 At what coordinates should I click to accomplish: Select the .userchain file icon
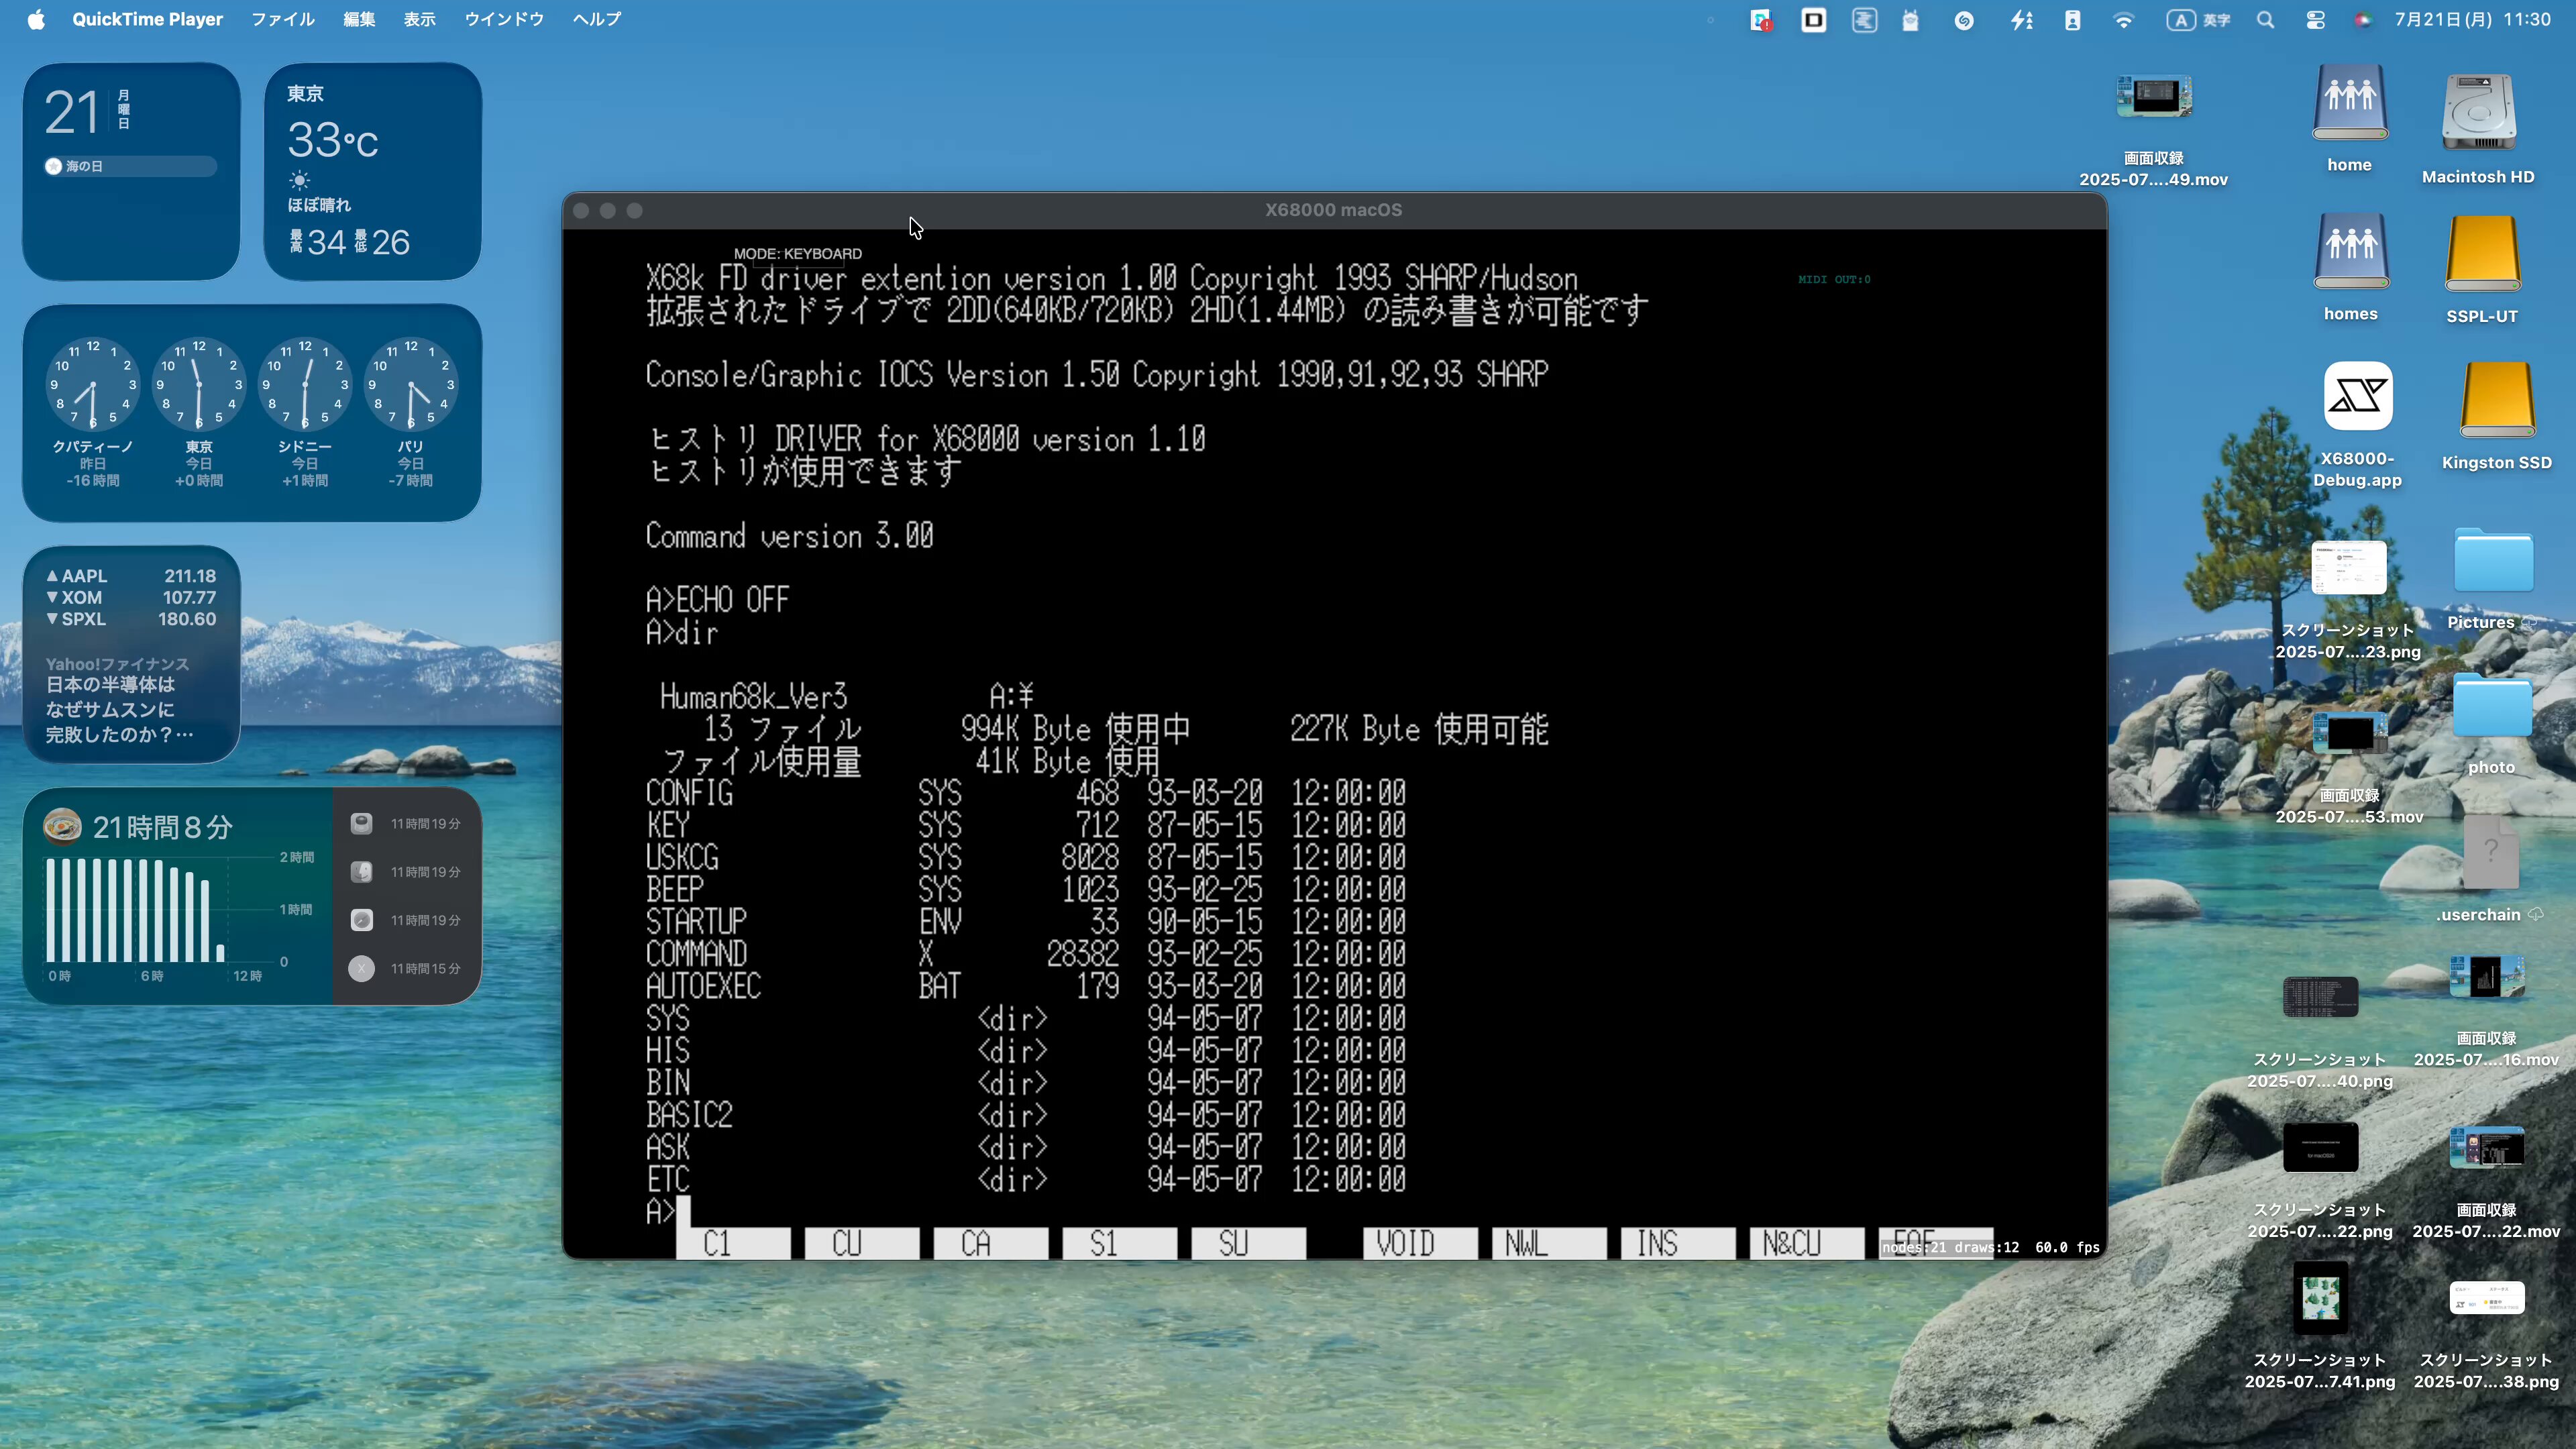click(x=2490, y=853)
